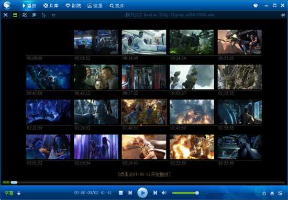Screen dimensions: 288x200
Task: Open the 影院 cinema tab
Action: point(73,6)
